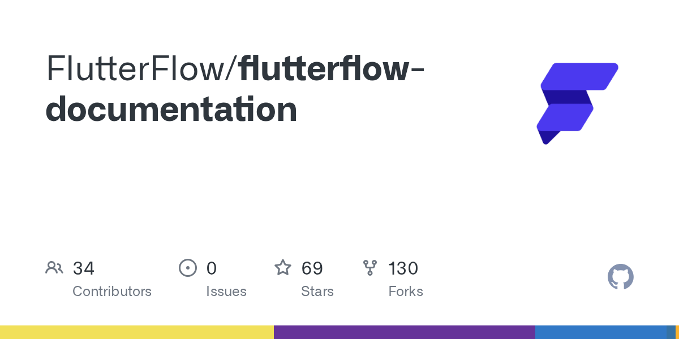Click the word "documentation" in the title
679x339 pixels.
(171, 110)
